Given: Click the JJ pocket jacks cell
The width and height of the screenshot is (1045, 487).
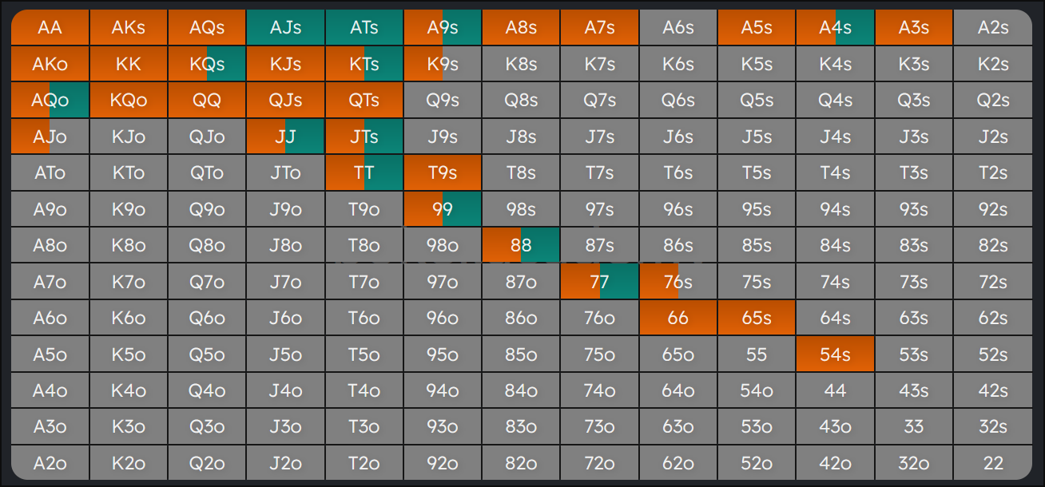Looking at the screenshot, I should click(x=285, y=137).
